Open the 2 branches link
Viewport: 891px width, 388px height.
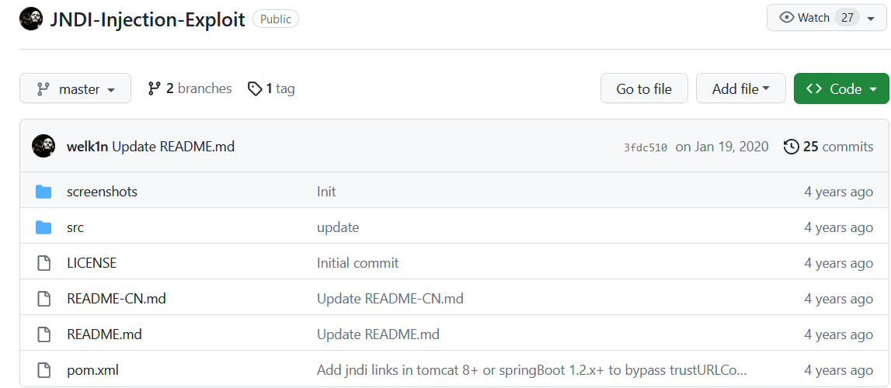(190, 88)
